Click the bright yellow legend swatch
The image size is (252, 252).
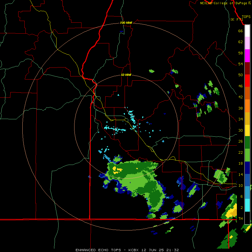coord(247,130)
